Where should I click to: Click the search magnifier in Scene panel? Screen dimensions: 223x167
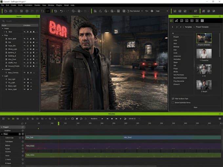[4, 21]
